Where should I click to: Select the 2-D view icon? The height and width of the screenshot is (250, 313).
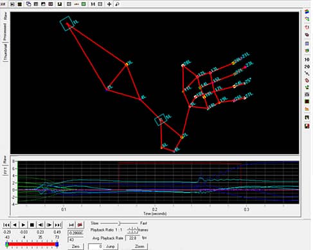pyautogui.click(x=307, y=66)
